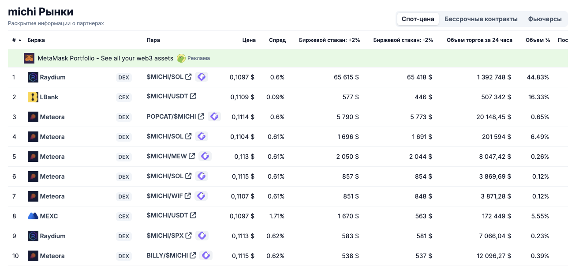The height and width of the screenshot is (266, 579).
Task: Click purple badge icon next to POPCAT/$MICHI
Action: point(214,116)
